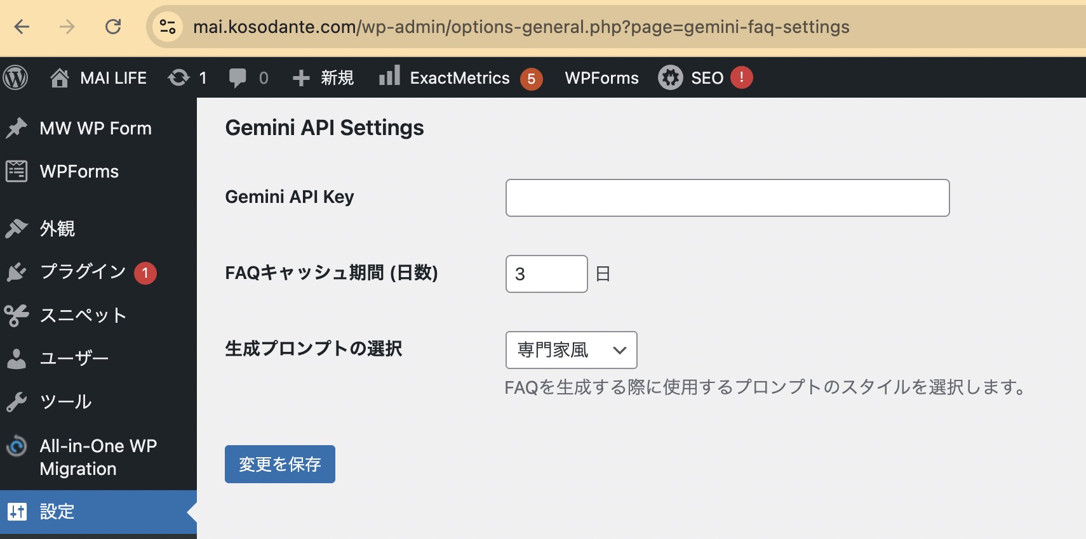Open スニペット snippets menu
The image size is (1086, 539).
coord(83,315)
